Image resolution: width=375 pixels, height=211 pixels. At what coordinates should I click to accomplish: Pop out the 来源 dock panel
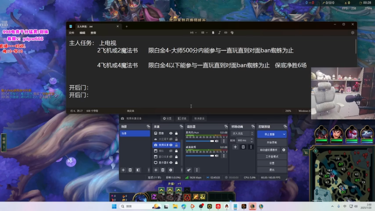tap(181, 127)
